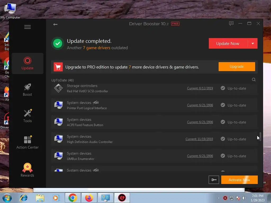Screen dimensions: 271x203
Task: Open the feedback chat icon
Action: click(x=231, y=24)
